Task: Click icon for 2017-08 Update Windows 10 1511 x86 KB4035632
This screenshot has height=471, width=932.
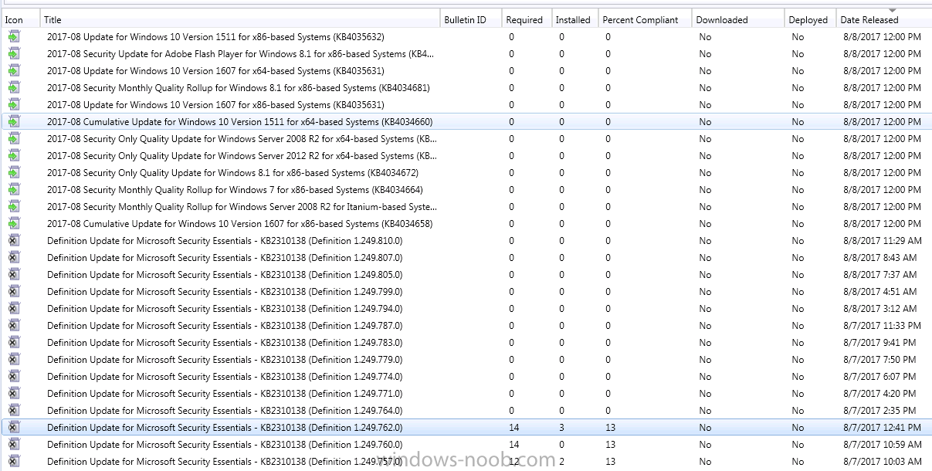Action: (x=14, y=36)
